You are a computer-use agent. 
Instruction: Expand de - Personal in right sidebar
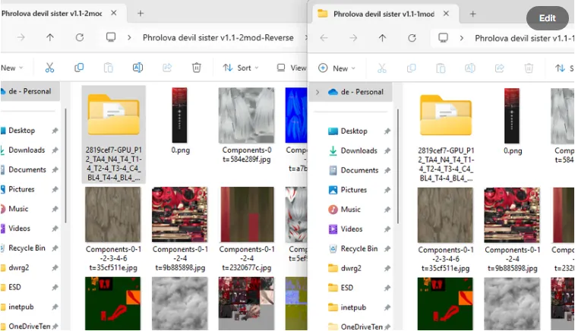tap(318, 92)
